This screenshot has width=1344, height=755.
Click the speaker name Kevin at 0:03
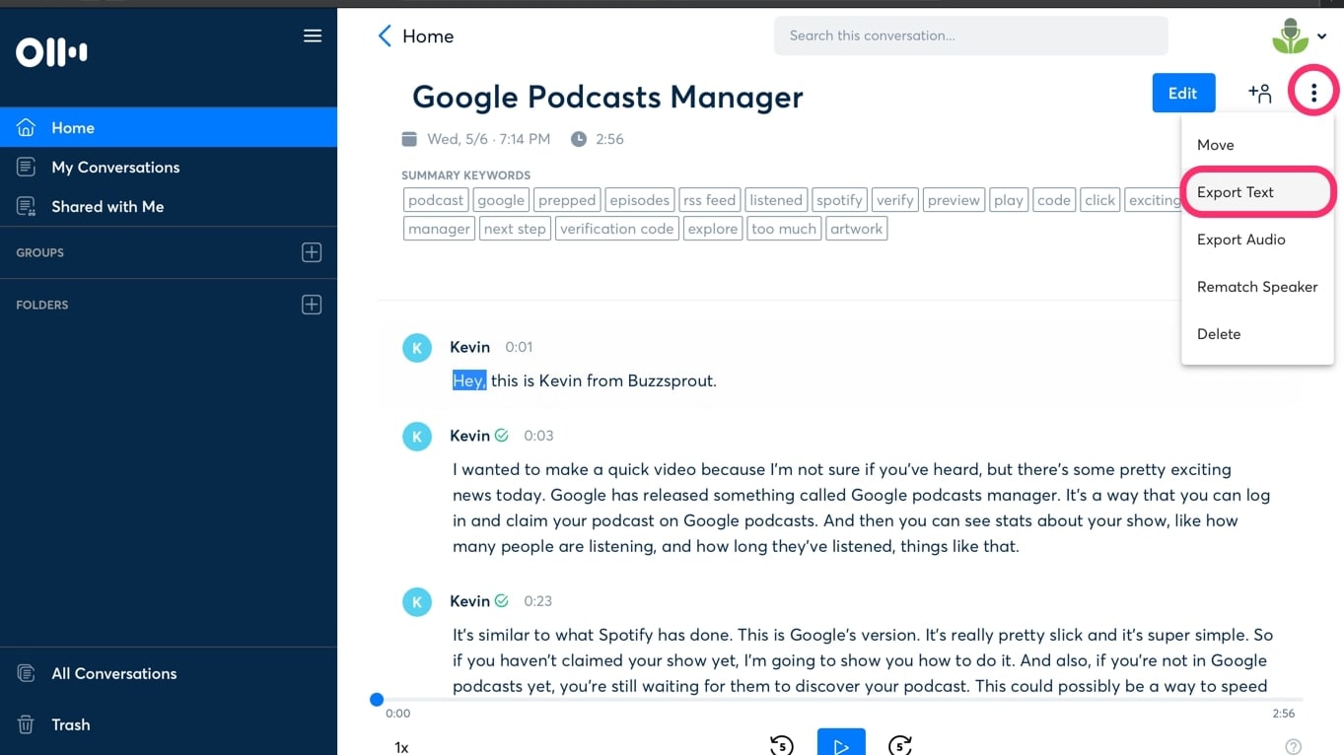click(469, 436)
